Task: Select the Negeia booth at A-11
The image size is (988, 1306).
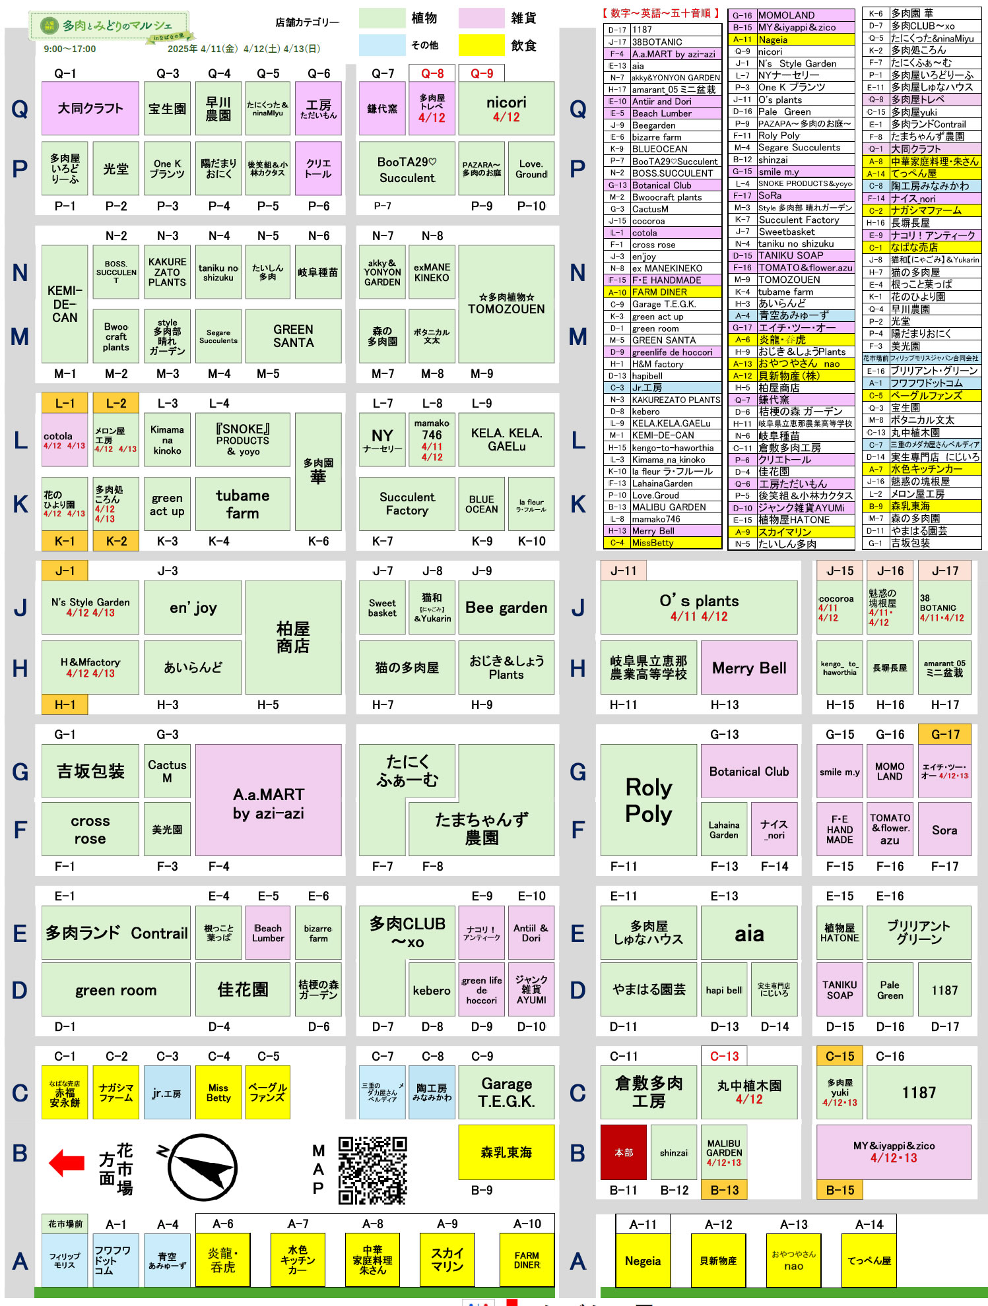Action: pos(642,1260)
